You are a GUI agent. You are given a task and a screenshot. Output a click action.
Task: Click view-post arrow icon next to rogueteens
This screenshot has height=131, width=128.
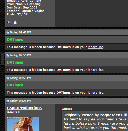125,115
